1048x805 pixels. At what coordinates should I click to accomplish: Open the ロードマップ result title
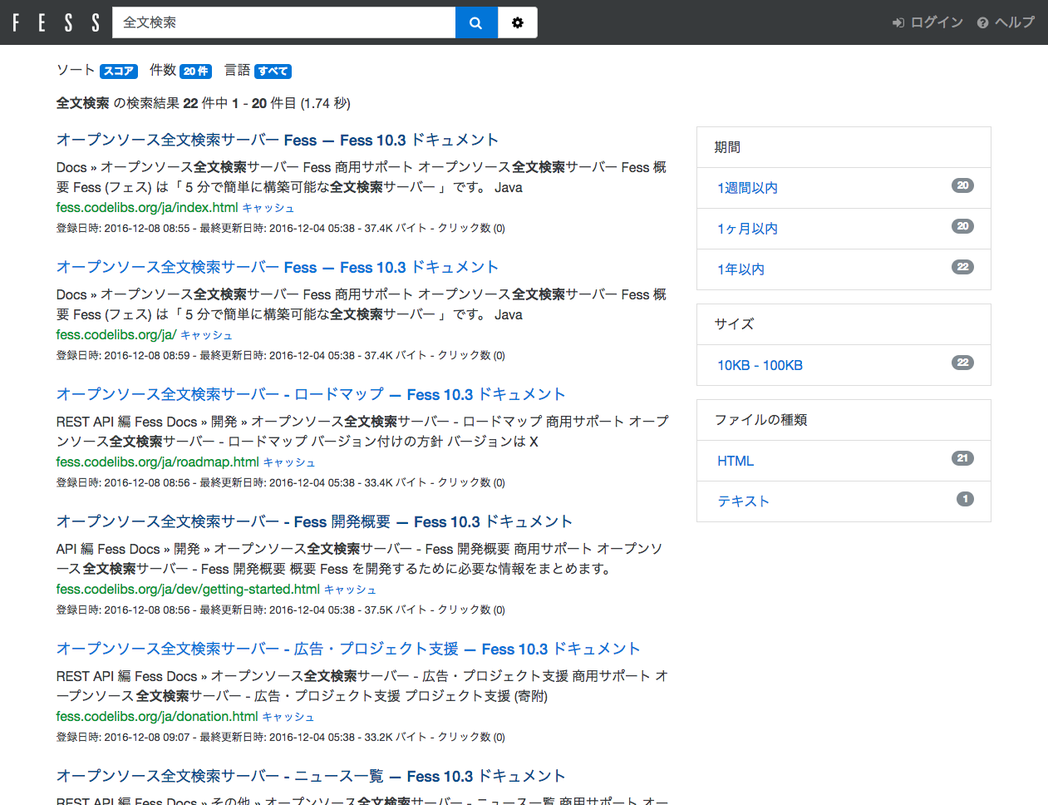311,394
